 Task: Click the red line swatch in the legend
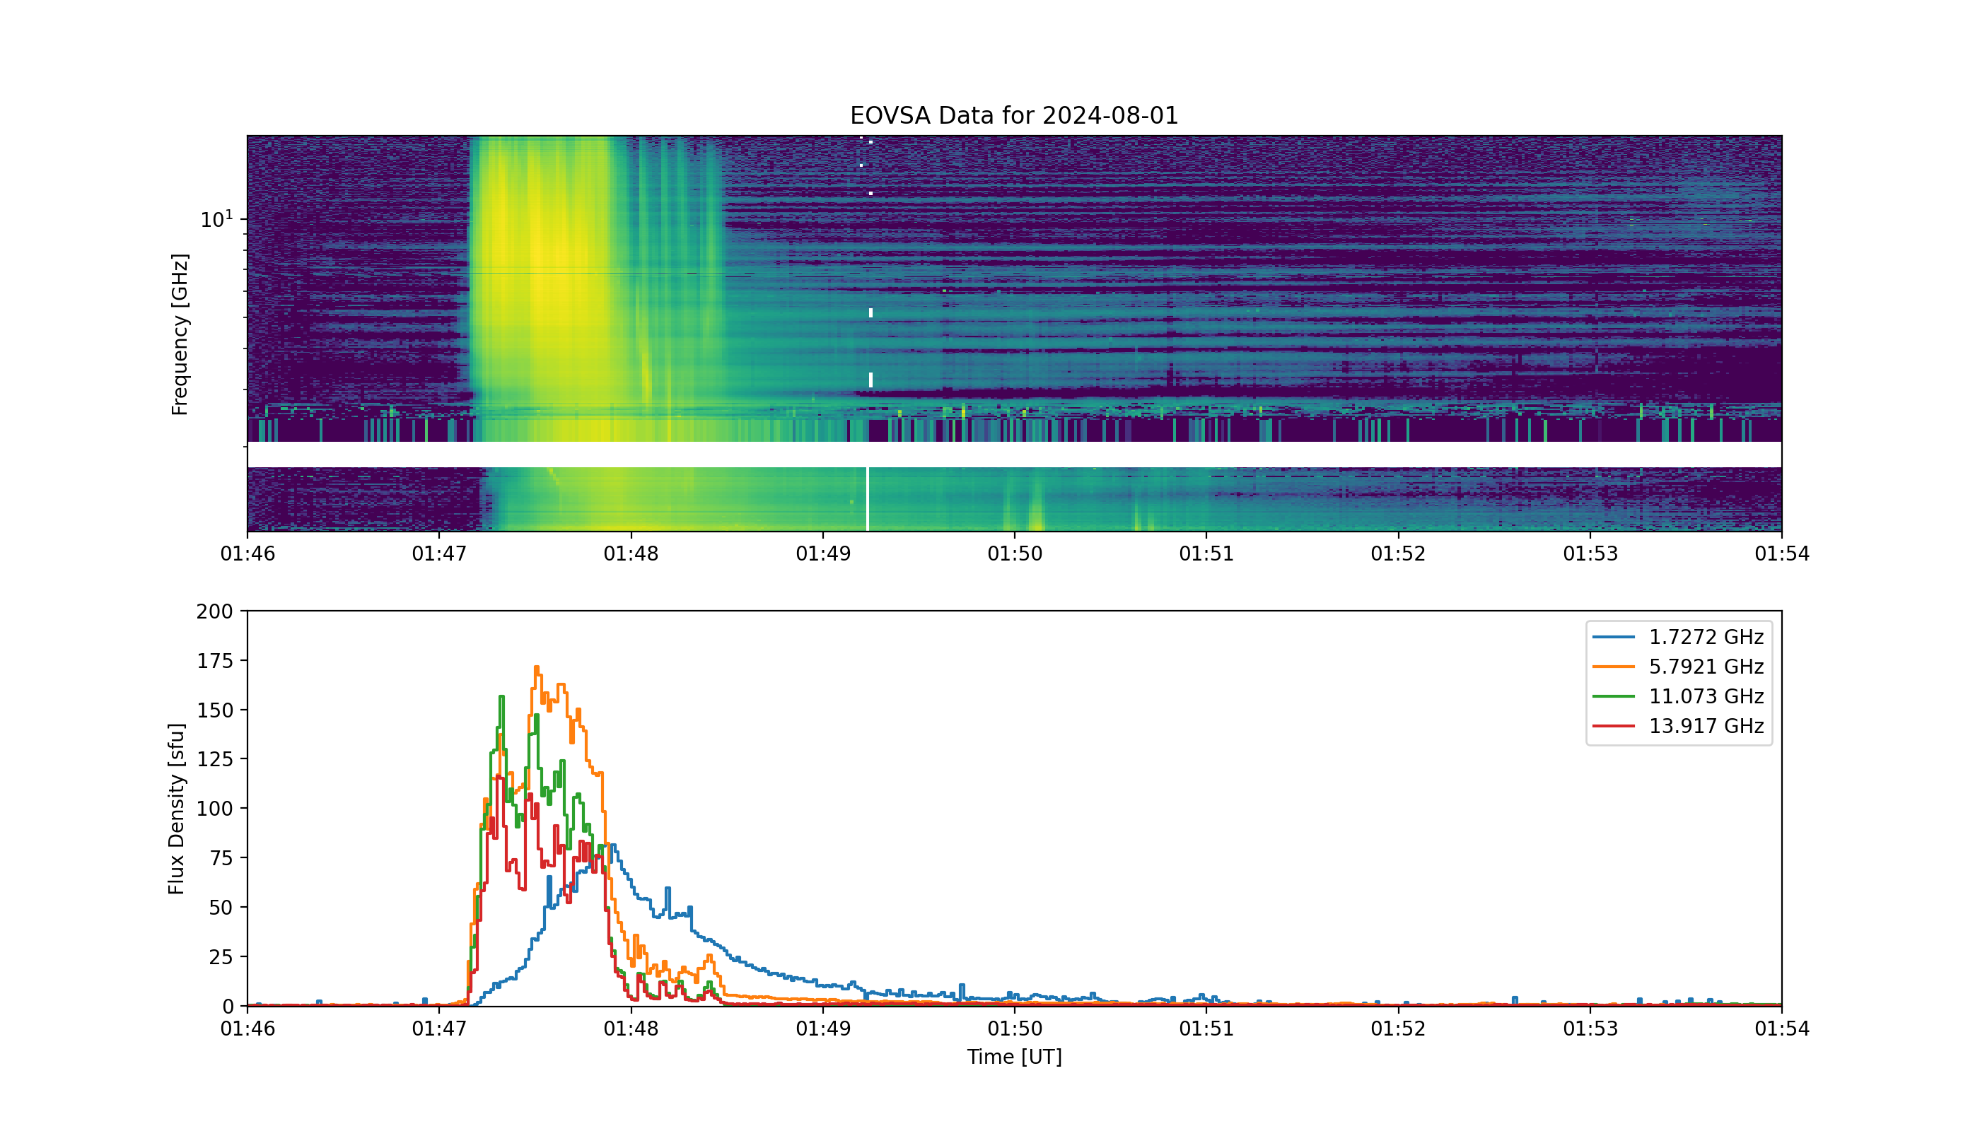tap(1613, 725)
